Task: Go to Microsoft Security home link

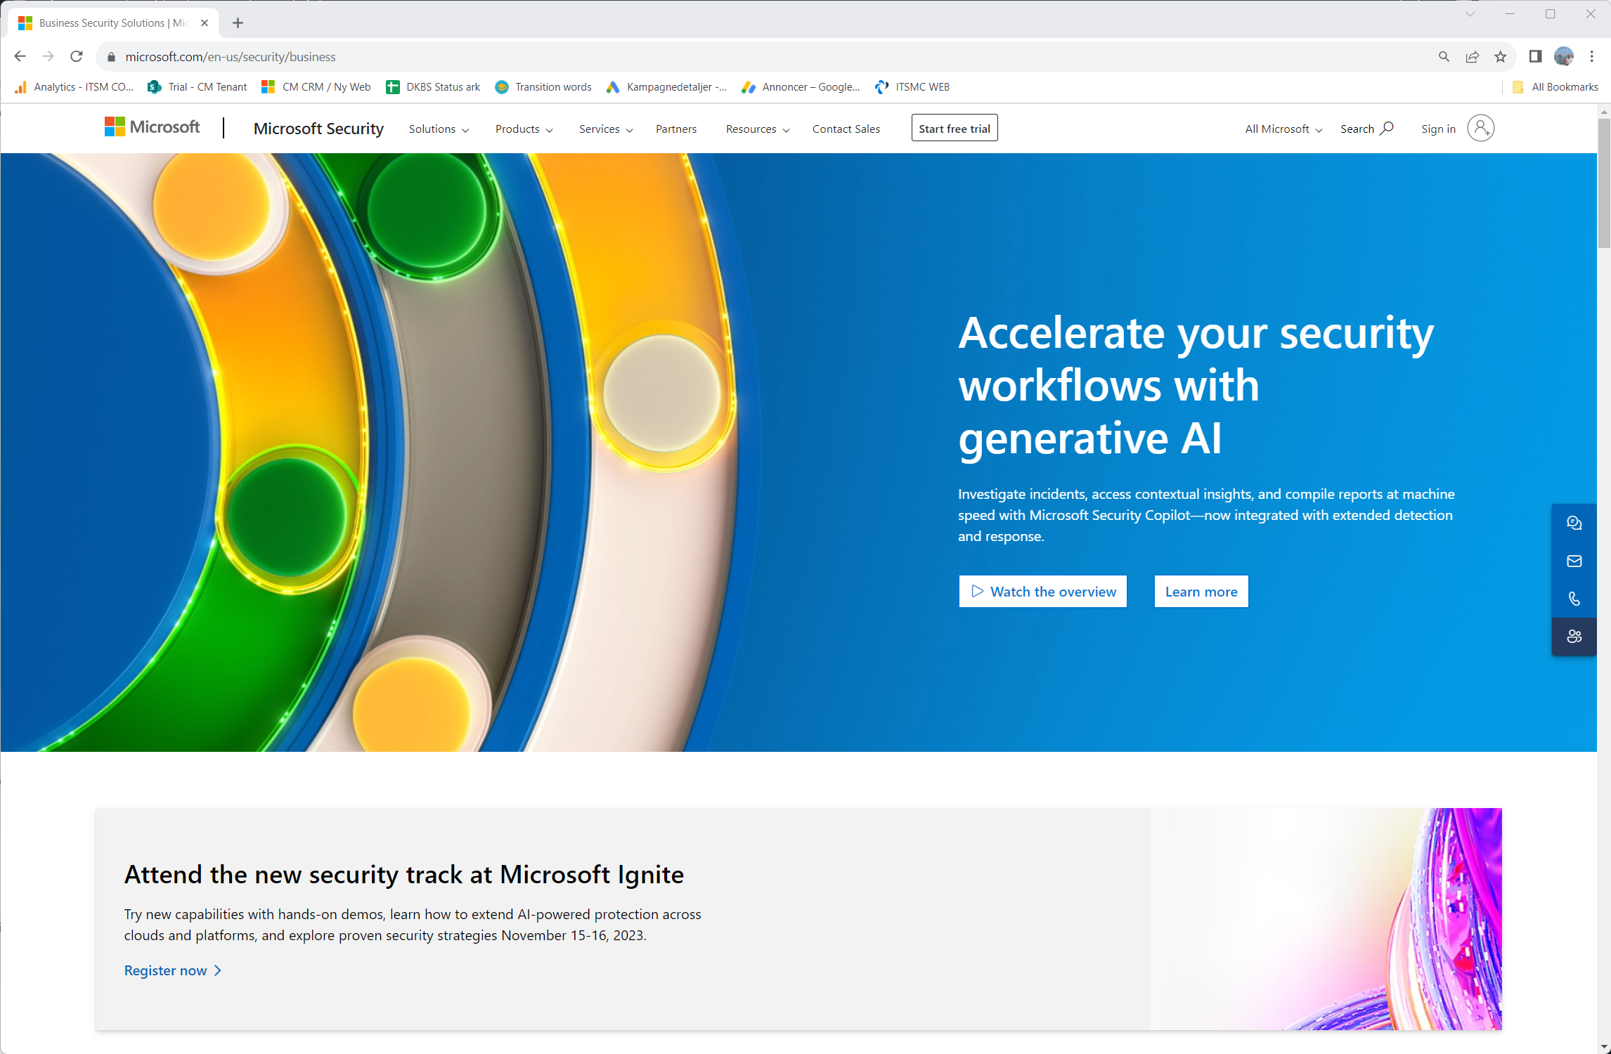Action: pyautogui.click(x=318, y=129)
